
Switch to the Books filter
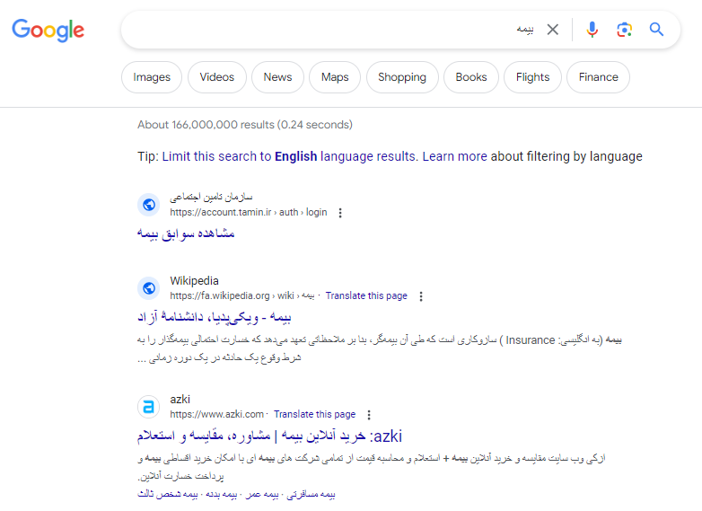click(x=471, y=77)
